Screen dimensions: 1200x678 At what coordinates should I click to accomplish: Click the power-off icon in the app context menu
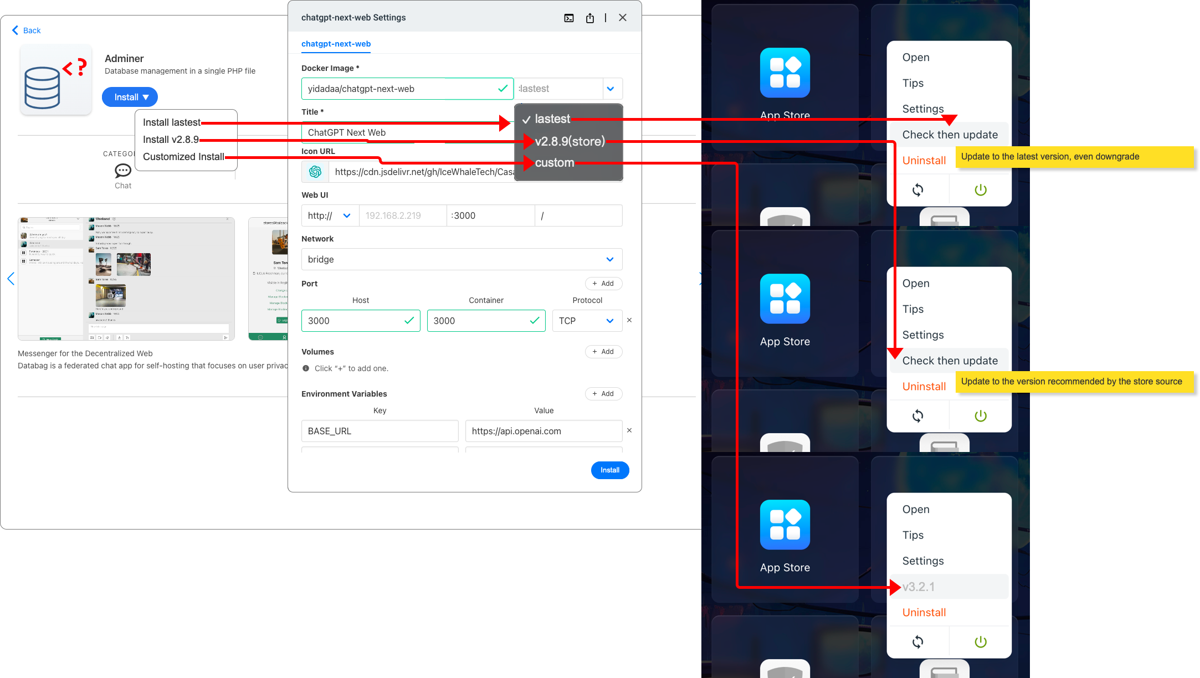click(x=980, y=189)
